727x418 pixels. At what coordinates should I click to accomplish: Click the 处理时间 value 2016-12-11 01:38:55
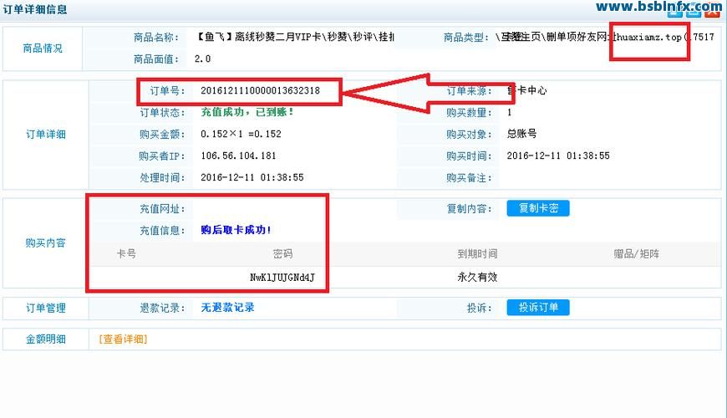(252, 177)
